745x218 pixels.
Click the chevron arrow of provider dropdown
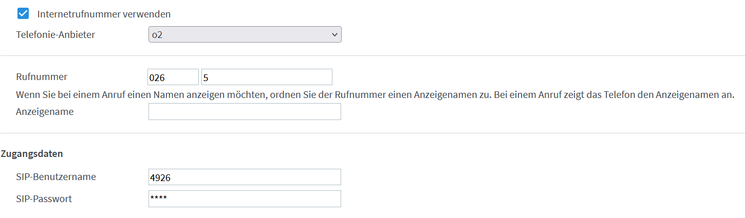pyautogui.click(x=334, y=35)
